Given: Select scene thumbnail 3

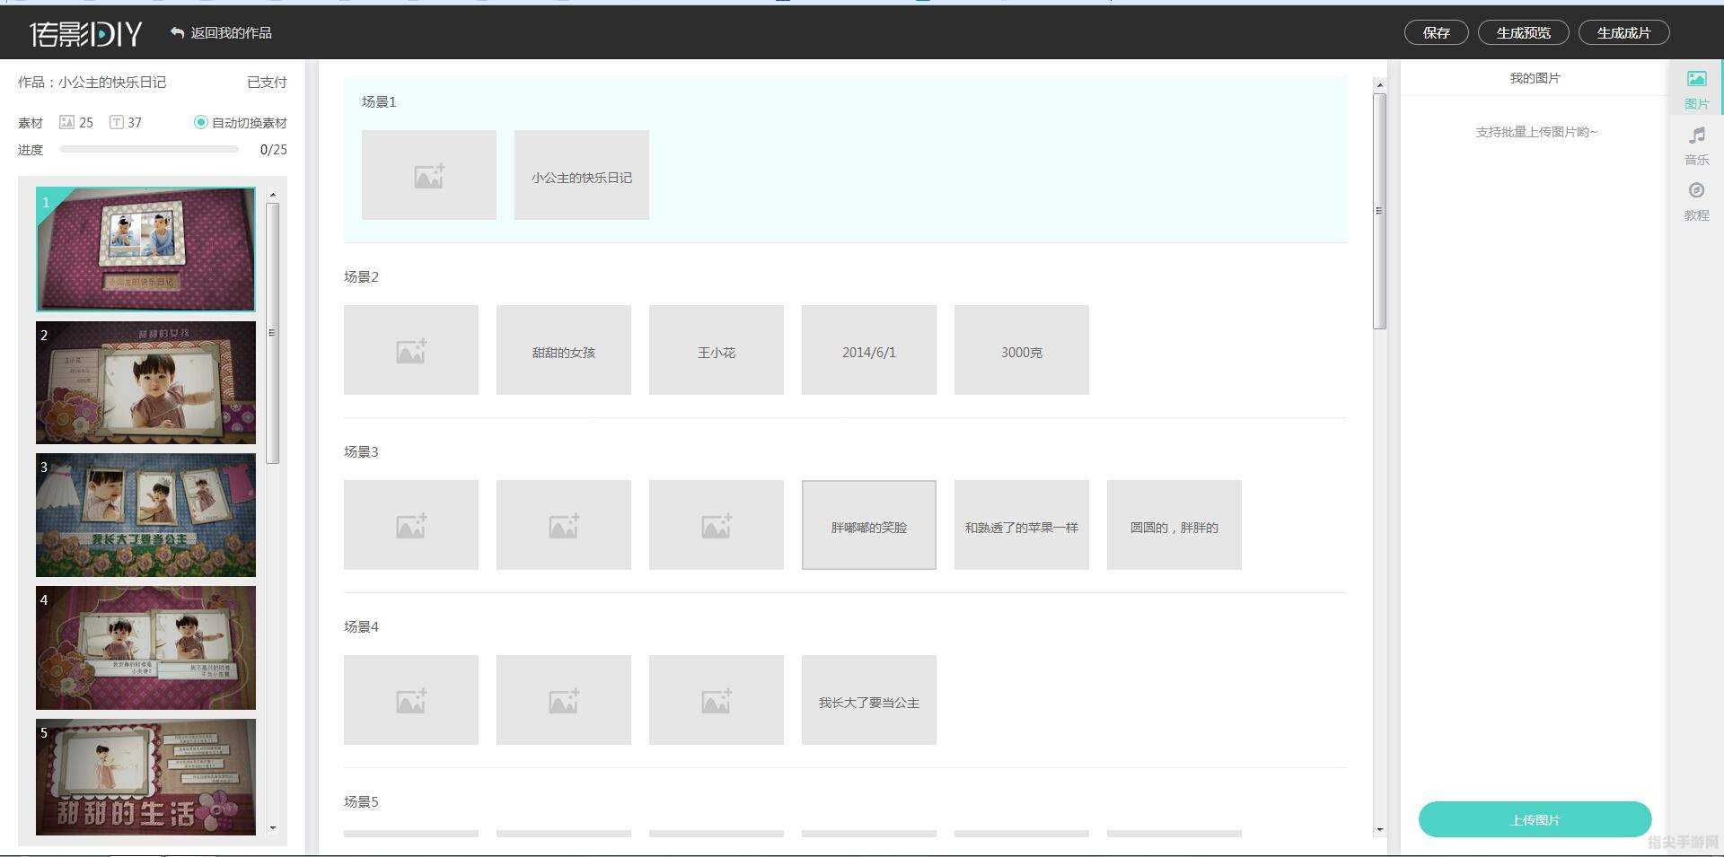Looking at the screenshot, I should pyautogui.click(x=145, y=515).
